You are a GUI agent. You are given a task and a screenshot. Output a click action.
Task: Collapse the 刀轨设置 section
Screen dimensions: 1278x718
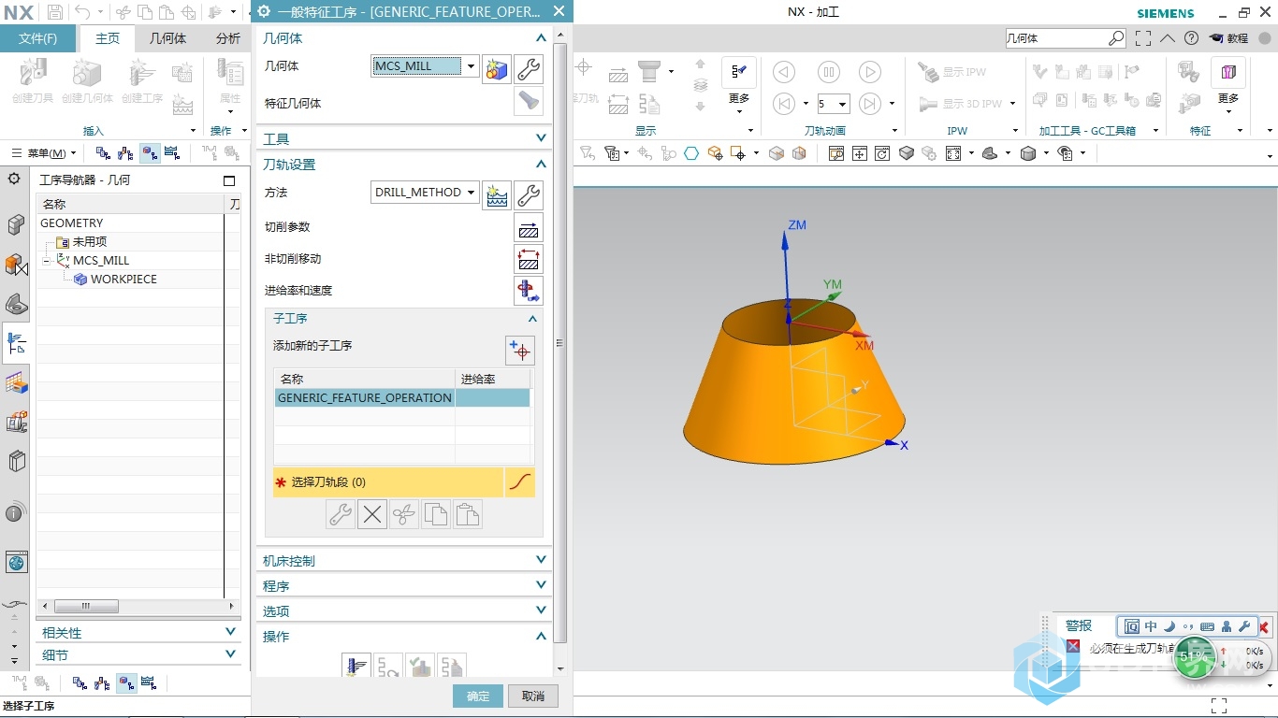pyautogui.click(x=541, y=164)
